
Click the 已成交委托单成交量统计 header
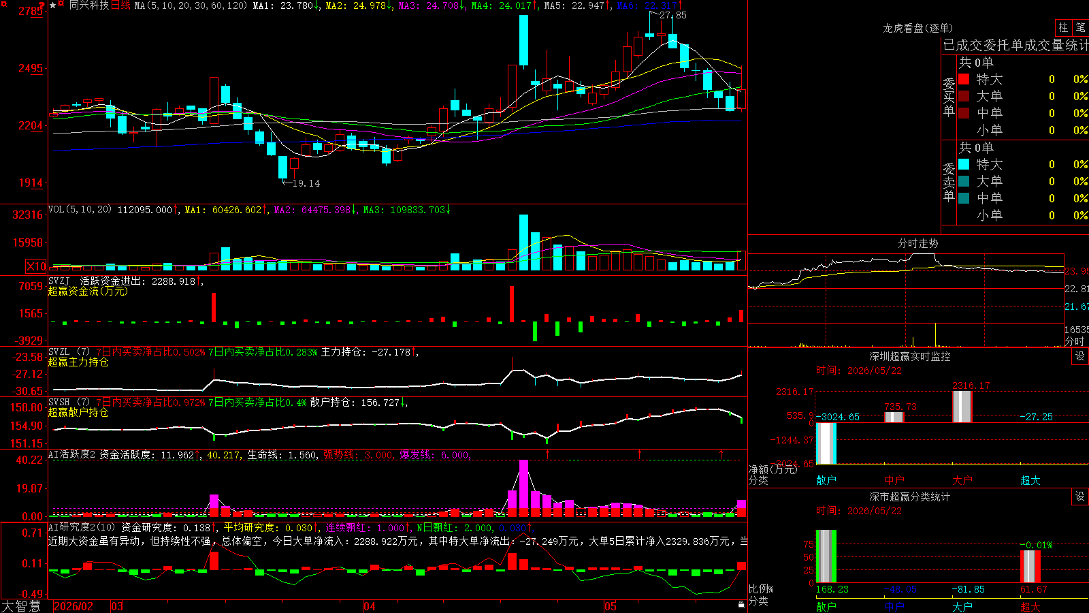(x=1015, y=46)
